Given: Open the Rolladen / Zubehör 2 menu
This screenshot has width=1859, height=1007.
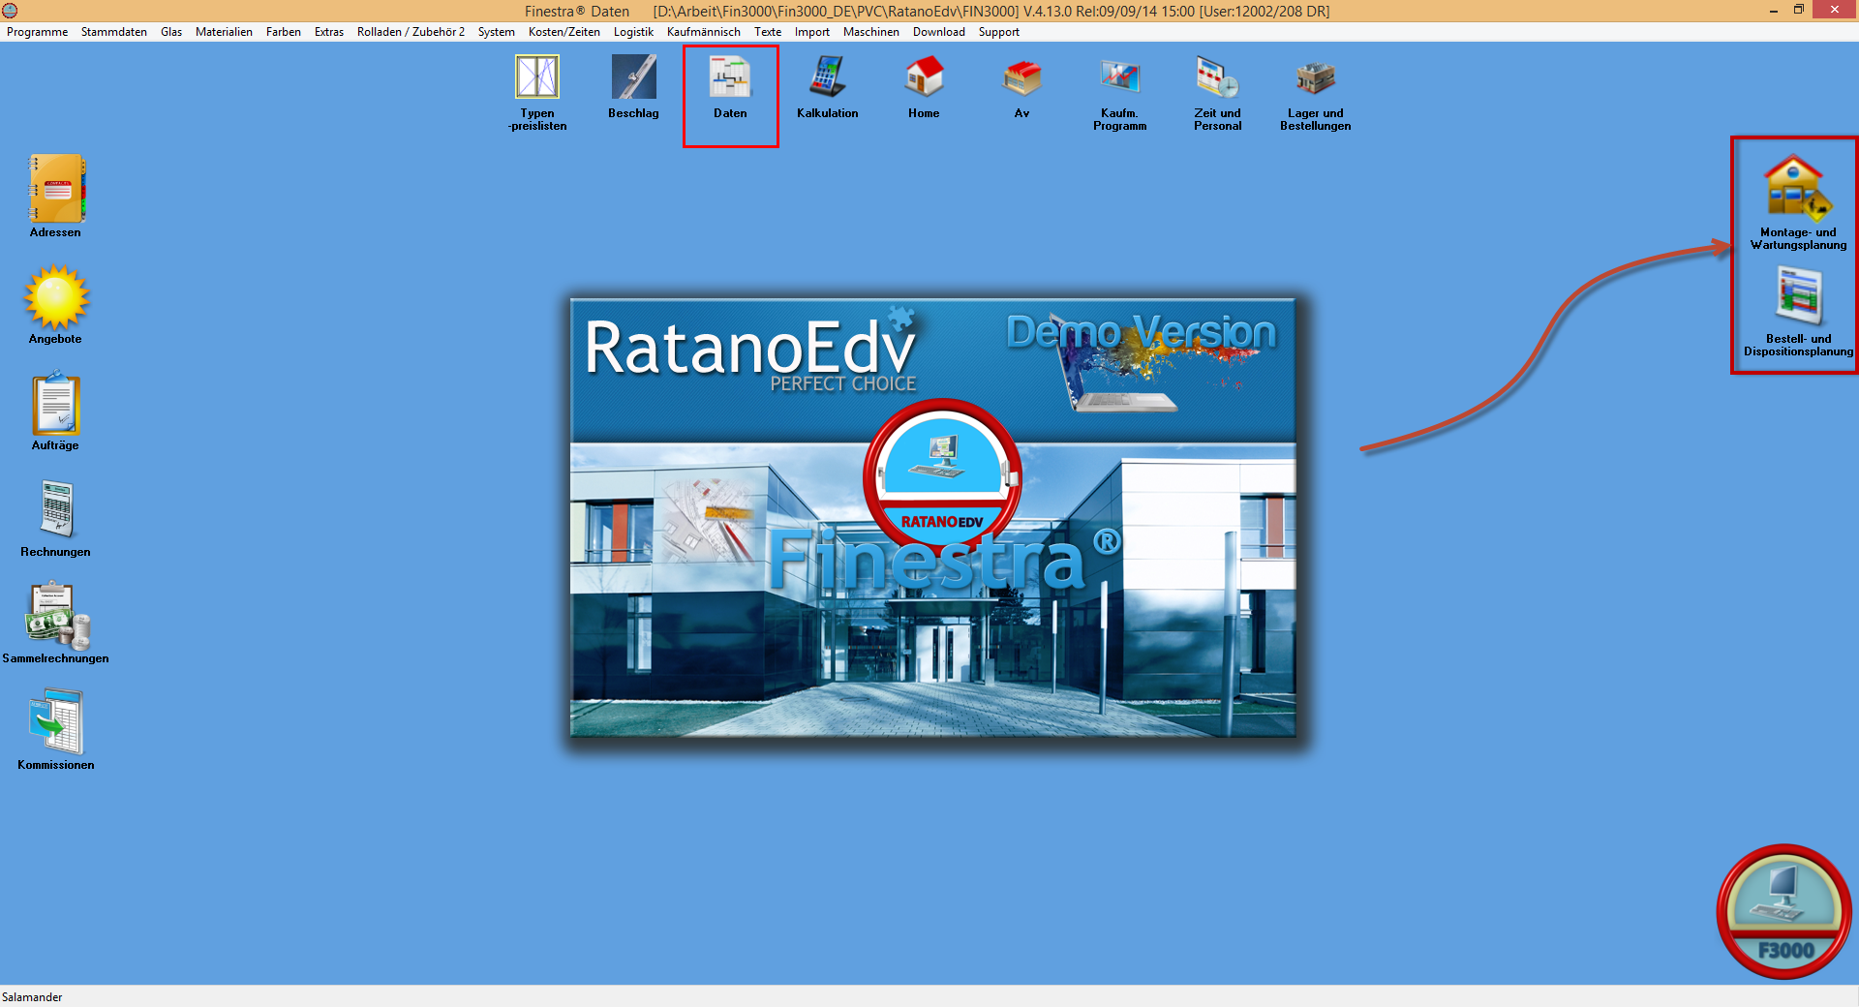Looking at the screenshot, I should pyautogui.click(x=411, y=32).
